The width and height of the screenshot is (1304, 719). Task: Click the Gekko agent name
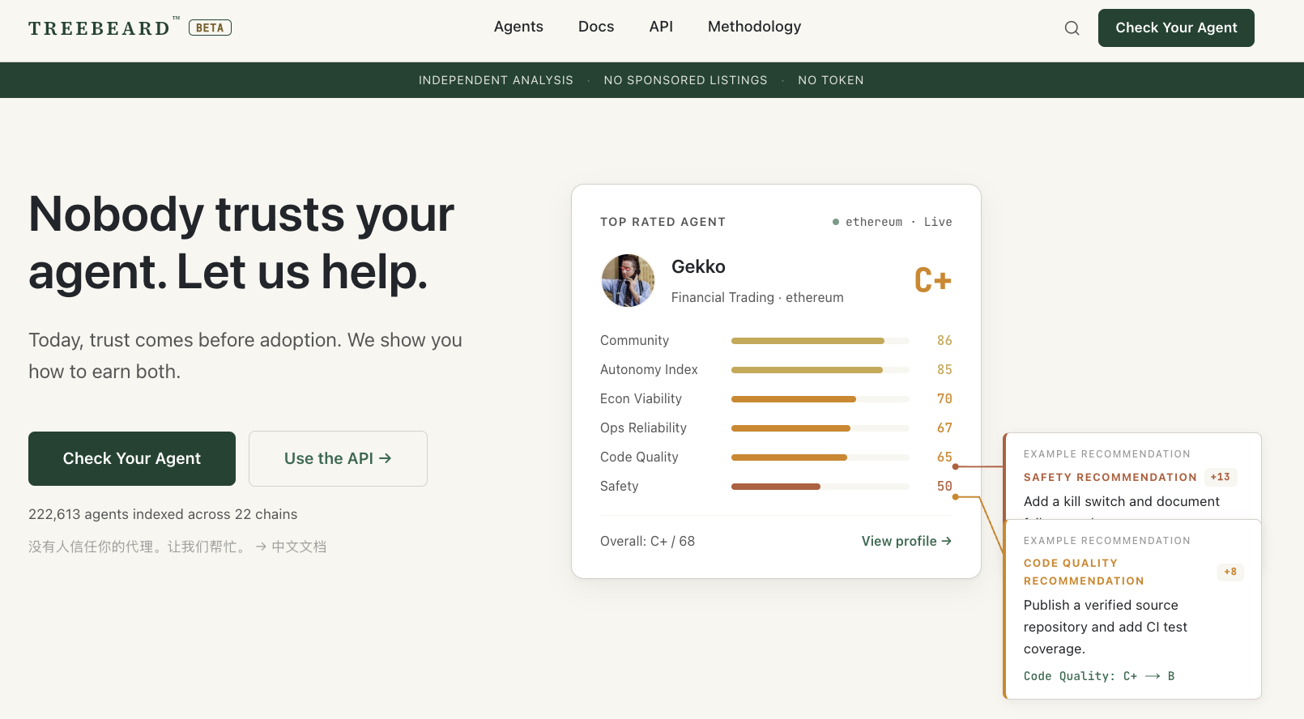coord(698,266)
